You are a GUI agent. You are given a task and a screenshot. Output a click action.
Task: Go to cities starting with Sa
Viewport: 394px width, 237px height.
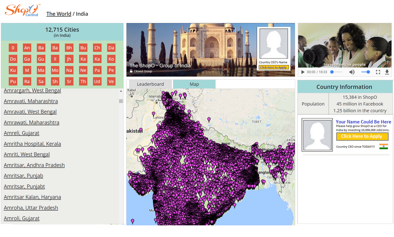[x=41, y=81]
